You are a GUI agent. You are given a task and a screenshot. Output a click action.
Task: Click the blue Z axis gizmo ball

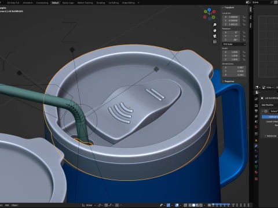click(209, 9)
